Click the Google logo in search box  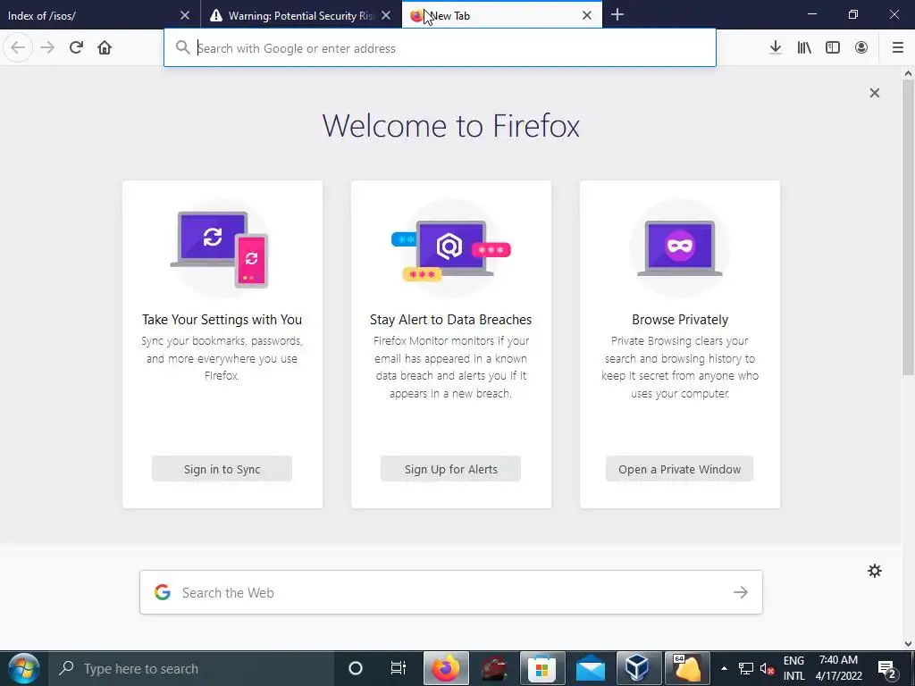click(x=163, y=592)
